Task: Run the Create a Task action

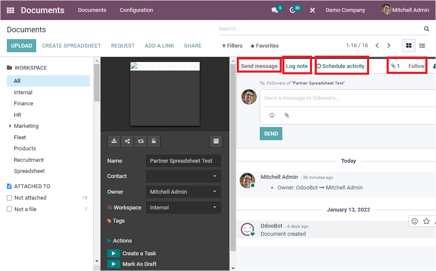Action: point(113,253)
